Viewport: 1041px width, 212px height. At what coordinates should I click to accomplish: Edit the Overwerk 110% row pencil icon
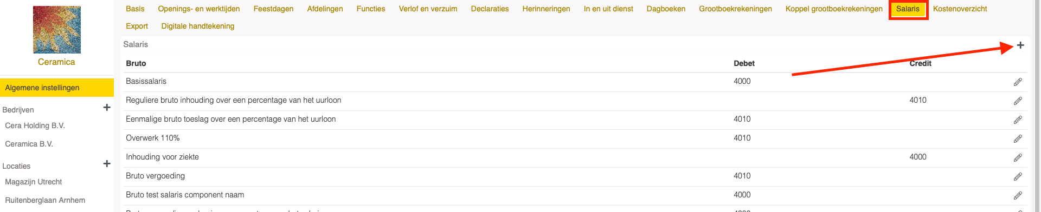[x=1018, y=139]
